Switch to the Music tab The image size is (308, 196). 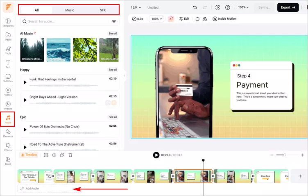(70, 10)
